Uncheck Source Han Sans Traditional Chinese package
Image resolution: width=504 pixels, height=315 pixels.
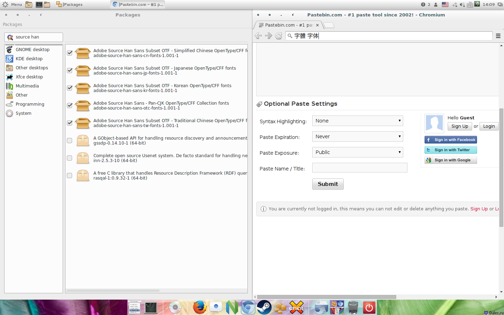(x=70, y=123)
